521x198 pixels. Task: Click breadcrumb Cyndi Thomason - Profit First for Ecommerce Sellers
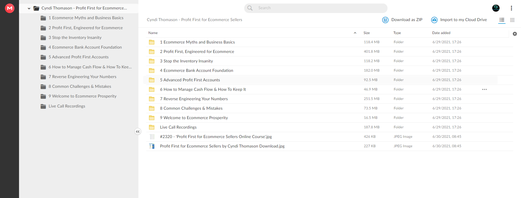195,20
